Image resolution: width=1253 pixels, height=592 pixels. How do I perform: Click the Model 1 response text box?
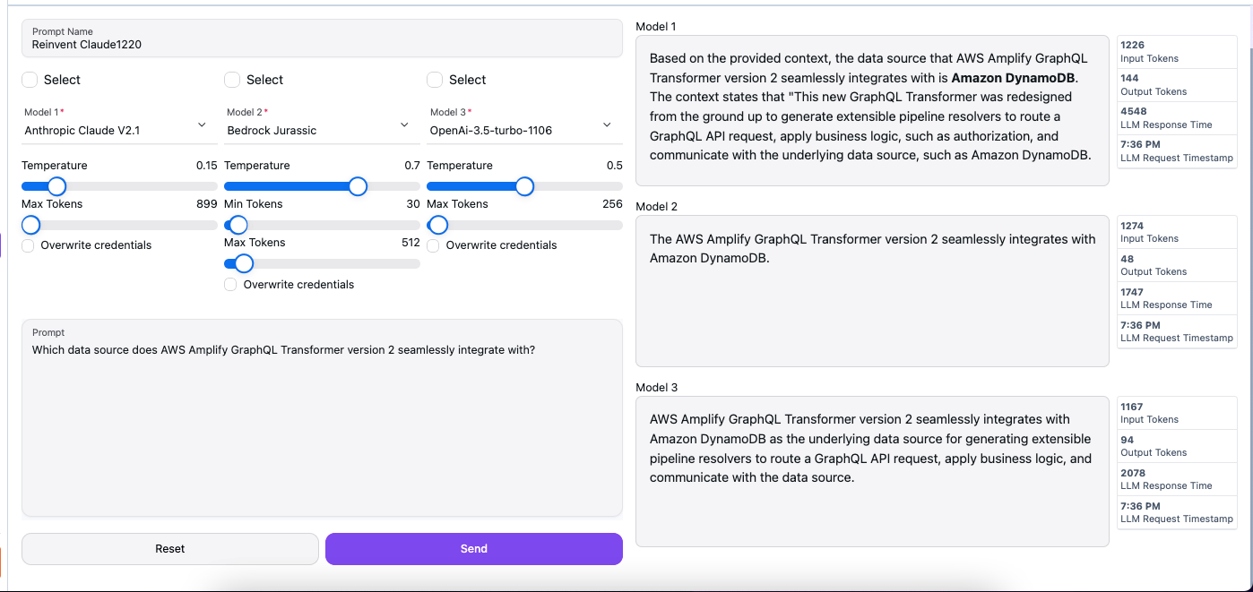[872, 111]
